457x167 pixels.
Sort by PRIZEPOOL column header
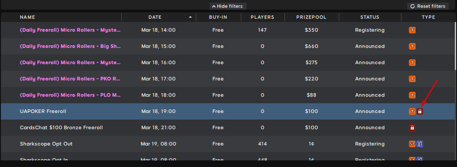(x=311, y=17)
